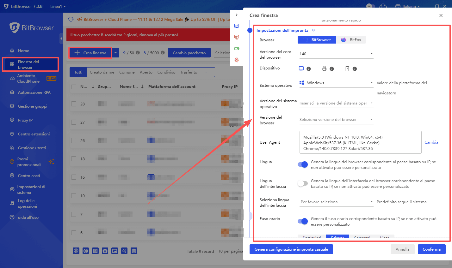Image resolution: width=452 pixels, height=268 pixels.
Task: Open the Versione del core dropdown
Action: [336, 54]
